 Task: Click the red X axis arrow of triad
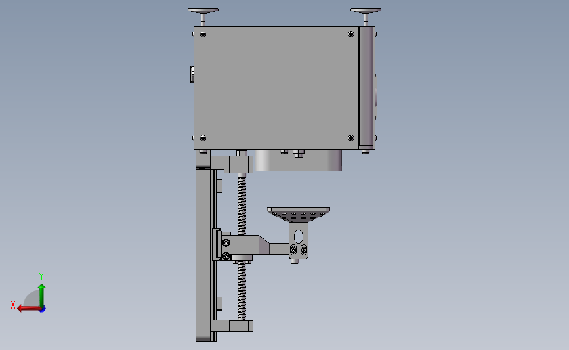pyautogui.click(x=28, y=308)
